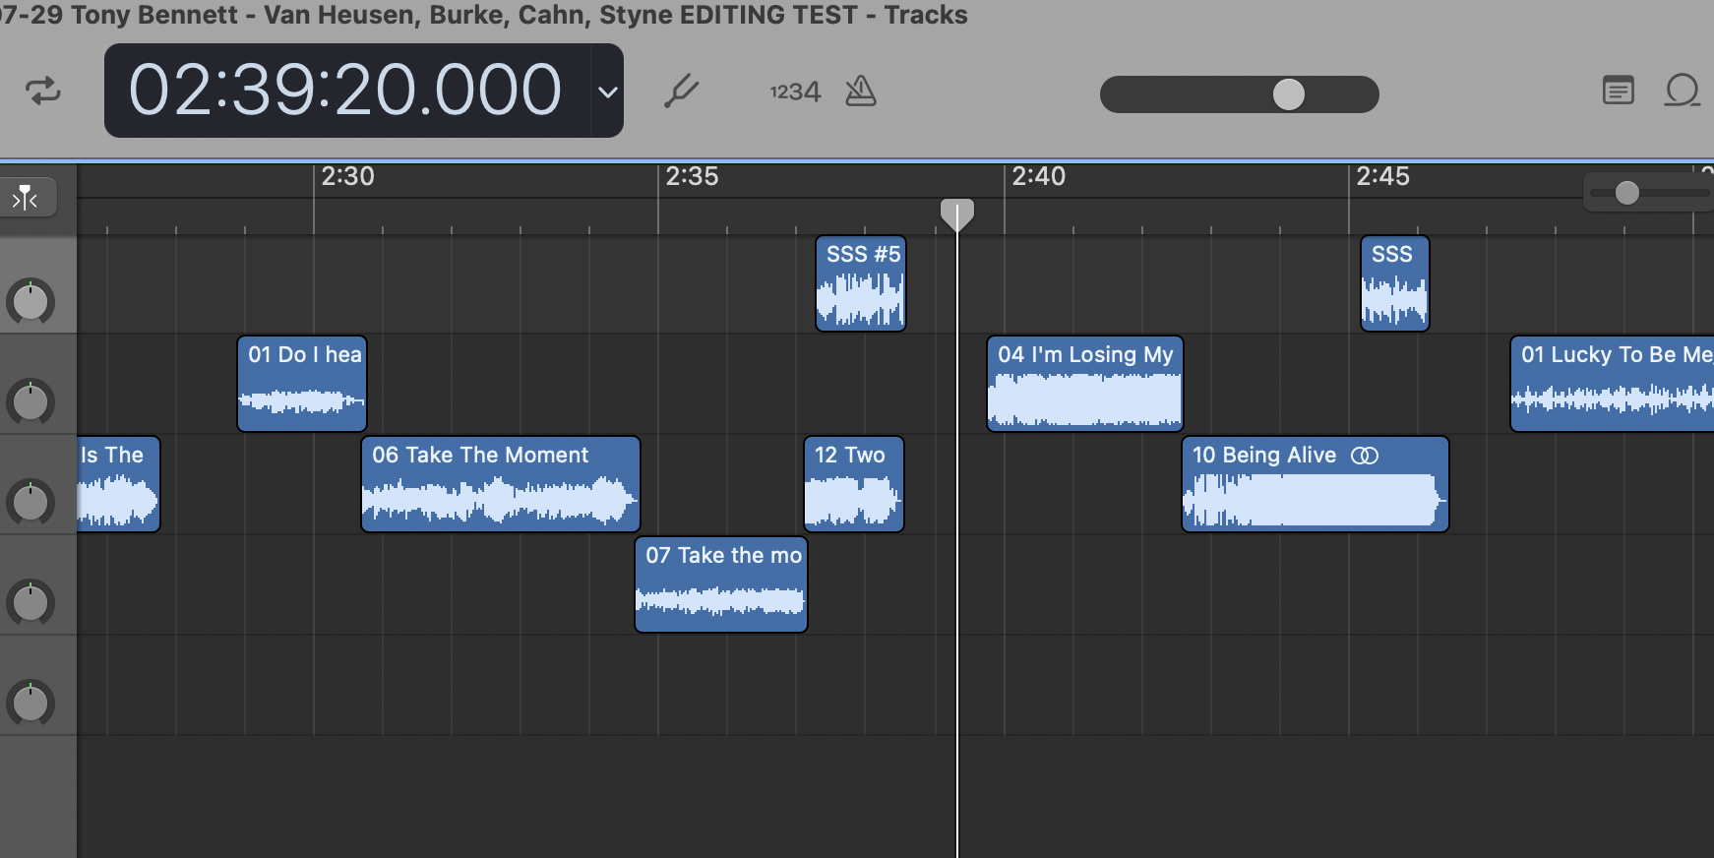The width and height of the screenshot is (1714, 858).
Task: Toggle the metronome icon
Action: pos(861,92)
